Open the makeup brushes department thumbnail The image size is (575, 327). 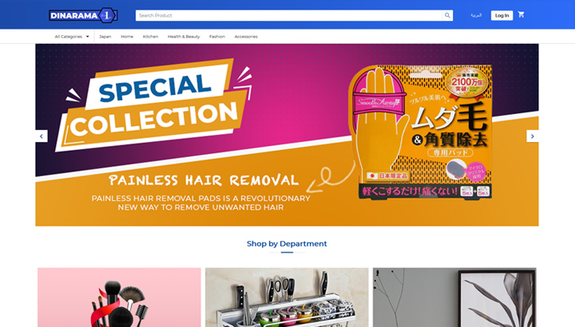tap(119, 297)
